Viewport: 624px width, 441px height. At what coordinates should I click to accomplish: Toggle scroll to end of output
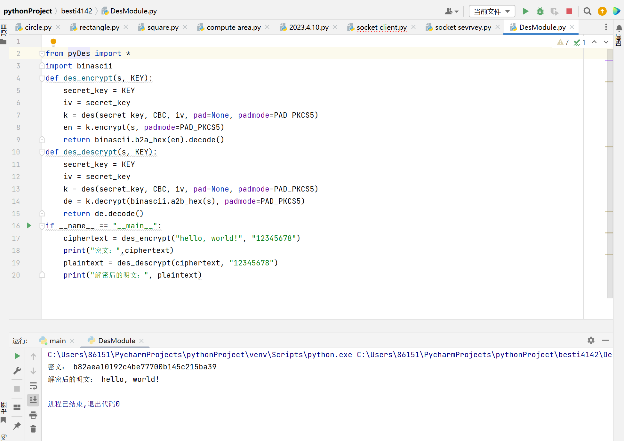33,400
